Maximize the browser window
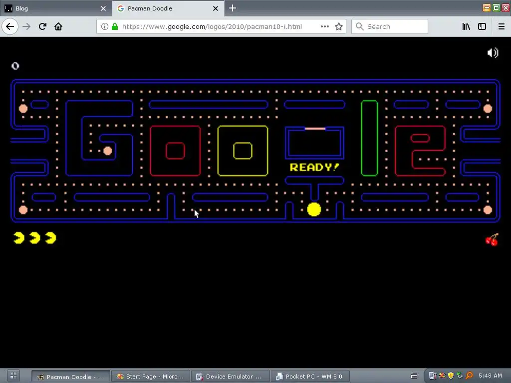 pyautogui.click(x=496, y=8)
